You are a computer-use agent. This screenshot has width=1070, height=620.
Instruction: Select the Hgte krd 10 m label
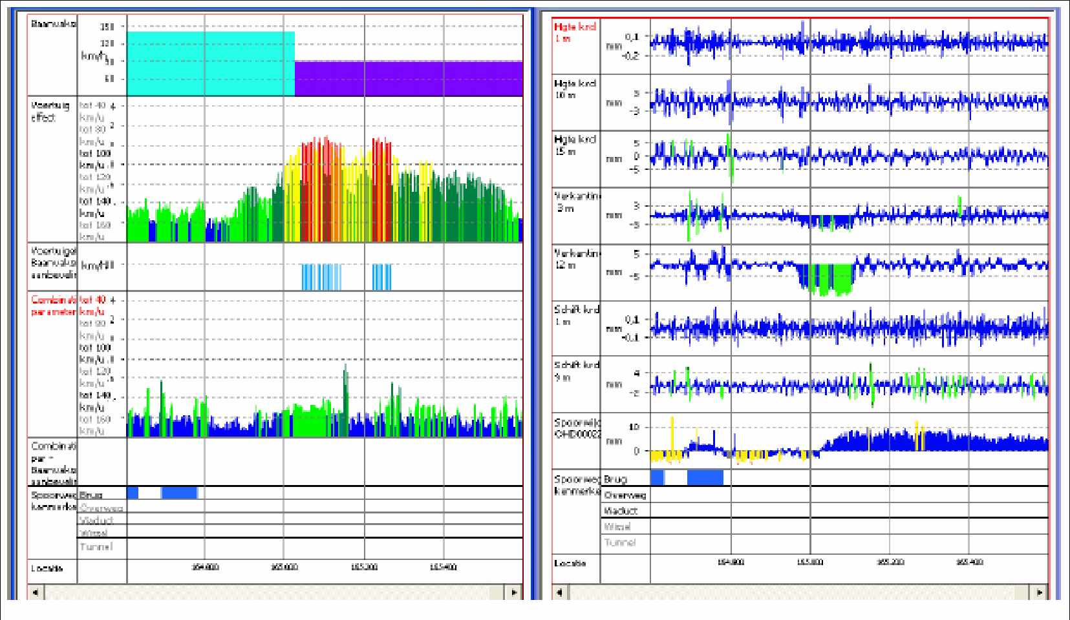point(575,89)
